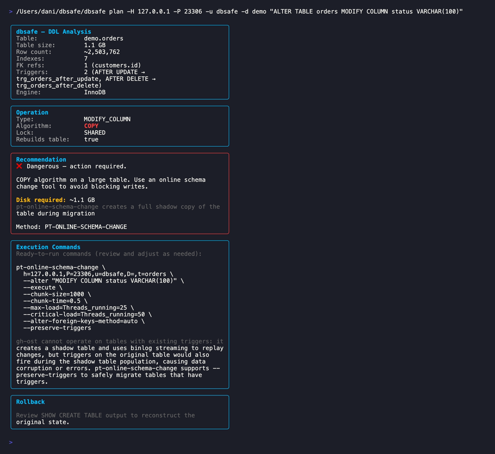Select the Execution Commands header
Image resolution: width=495 pixels, height=454 pixels.
[48, 246]
